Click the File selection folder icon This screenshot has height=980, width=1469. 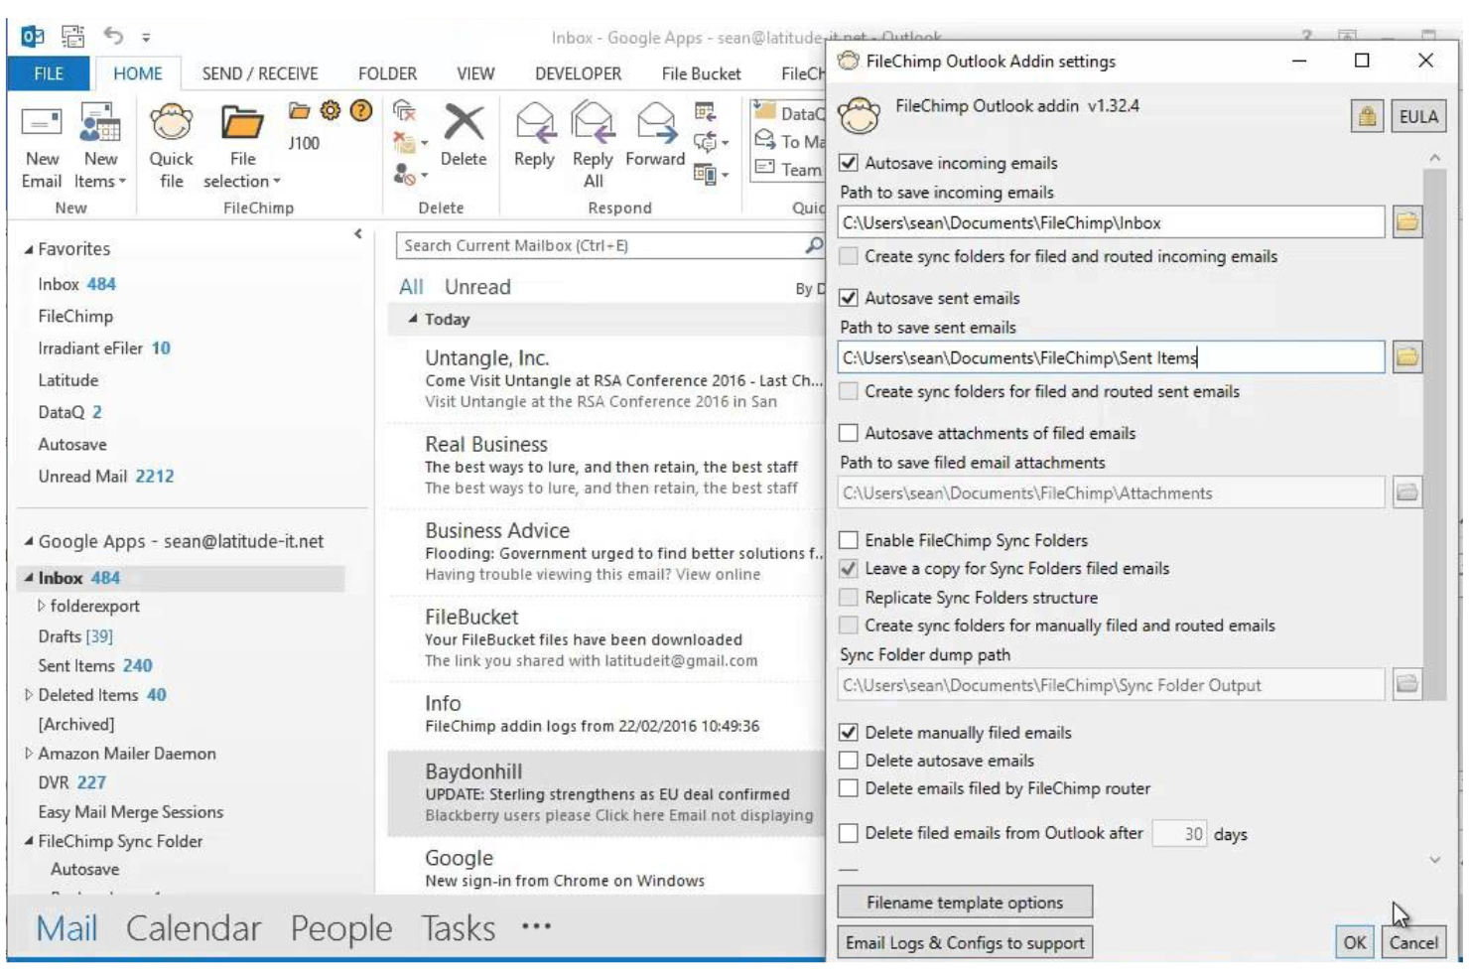[241, 123]
